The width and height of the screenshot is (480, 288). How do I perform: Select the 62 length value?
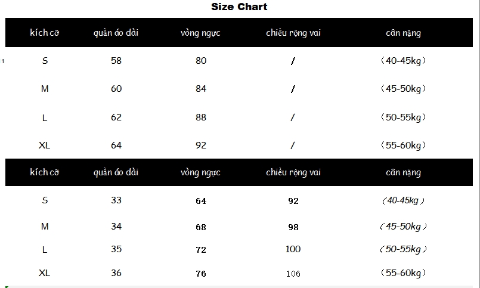tap(116, 117)
